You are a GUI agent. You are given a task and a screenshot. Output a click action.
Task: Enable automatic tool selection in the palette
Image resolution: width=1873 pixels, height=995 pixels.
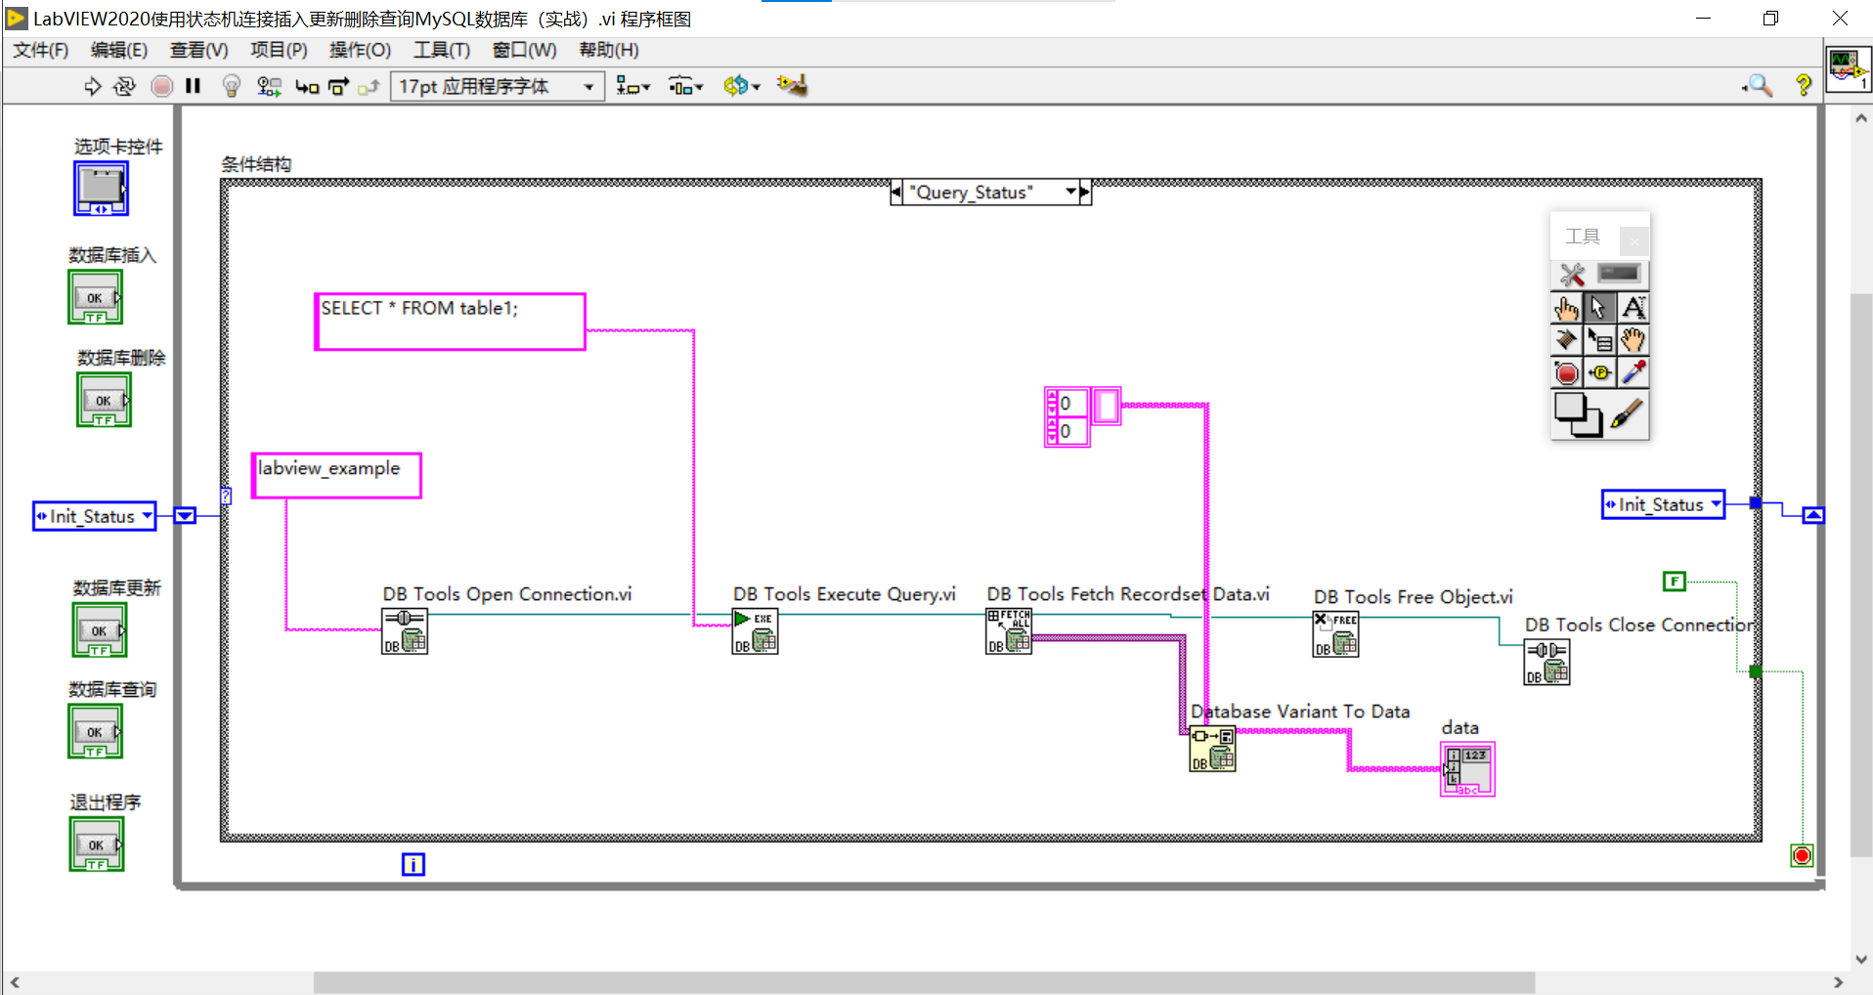coord(1572,274)
